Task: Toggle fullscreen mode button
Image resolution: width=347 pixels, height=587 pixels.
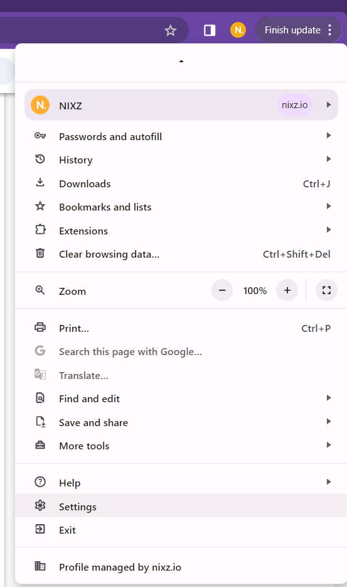Action: 326,290
